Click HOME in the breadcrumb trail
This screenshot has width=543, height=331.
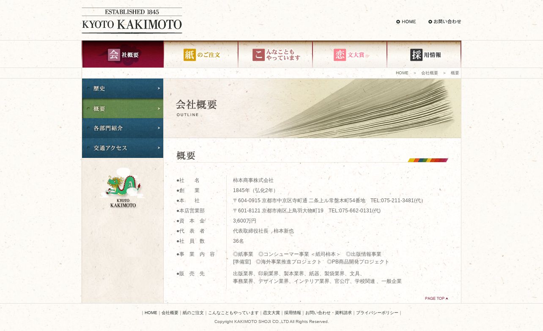[402, 73]
